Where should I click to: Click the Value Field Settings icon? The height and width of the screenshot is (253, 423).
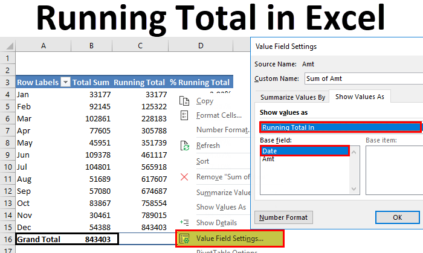pos(185,239)
